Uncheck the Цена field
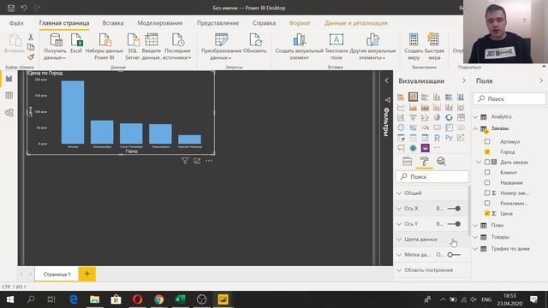The height and width of the screenshot is (308, 548). (487, 213)
